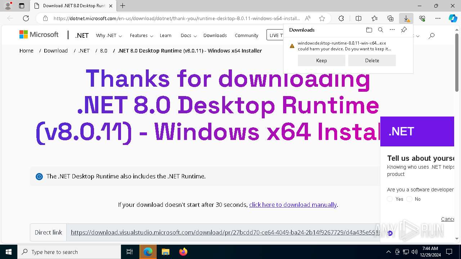Go to .NET home link
Screen dimensions: 461x259
(82, 35)
